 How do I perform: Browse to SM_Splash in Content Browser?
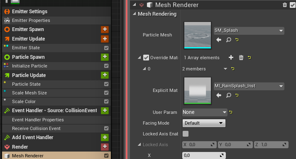tap(229, 40)
